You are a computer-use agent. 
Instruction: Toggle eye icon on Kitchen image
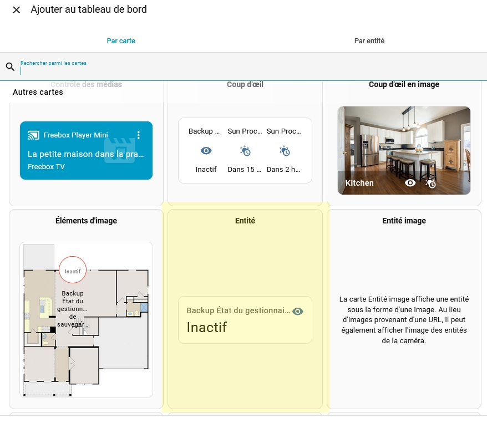click(x=410, y=183)
